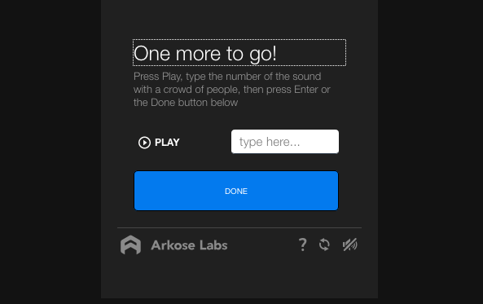Submit with the blue DONE button
483x304 pixels.
(236, 191)
